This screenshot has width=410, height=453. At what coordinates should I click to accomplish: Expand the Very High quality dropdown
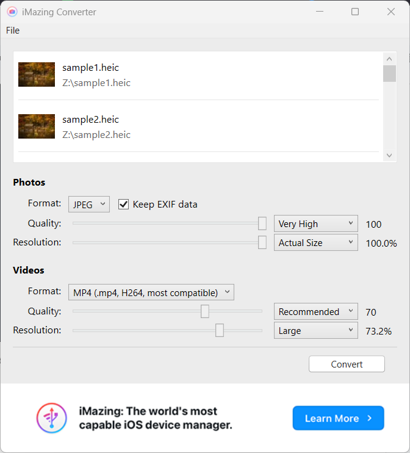pos(315,224)
